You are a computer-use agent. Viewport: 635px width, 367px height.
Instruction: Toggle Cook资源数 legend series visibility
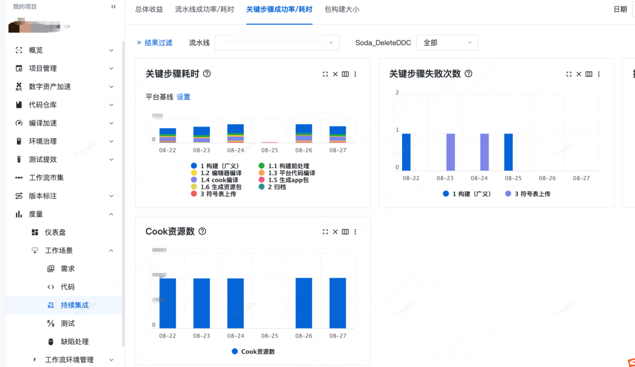(253, 352)
